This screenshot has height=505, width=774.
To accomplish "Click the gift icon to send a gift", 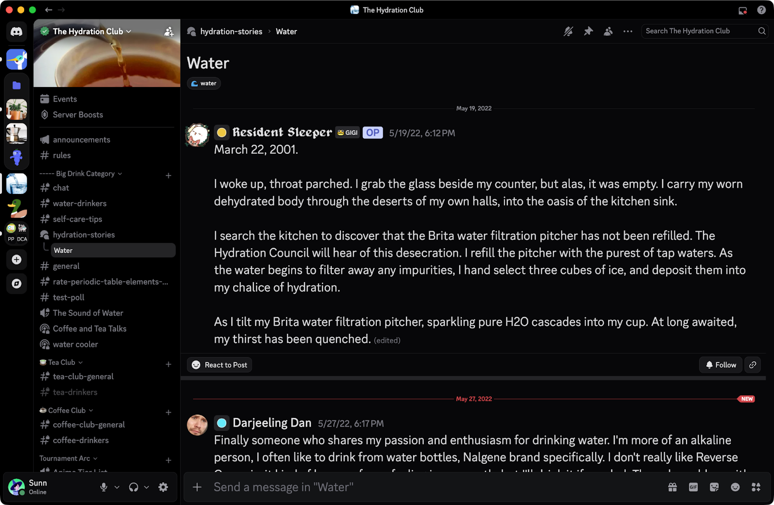I will coord(673,487).
